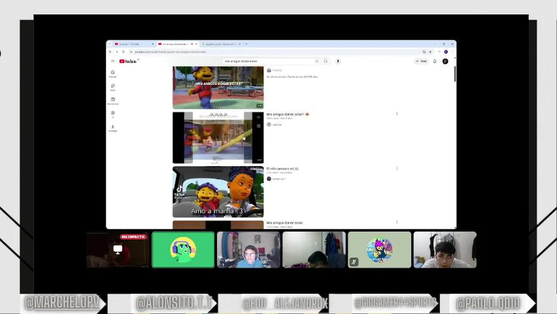Select the green headphone avatar participant tile
Image resolution: width=557 pixels, height=314 pixels.
(x=183, y=250)
